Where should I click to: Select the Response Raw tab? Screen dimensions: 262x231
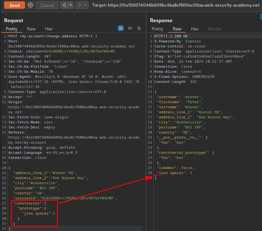point(177,29)
